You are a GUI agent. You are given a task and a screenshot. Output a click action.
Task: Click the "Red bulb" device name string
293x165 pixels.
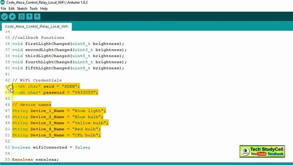85,129
